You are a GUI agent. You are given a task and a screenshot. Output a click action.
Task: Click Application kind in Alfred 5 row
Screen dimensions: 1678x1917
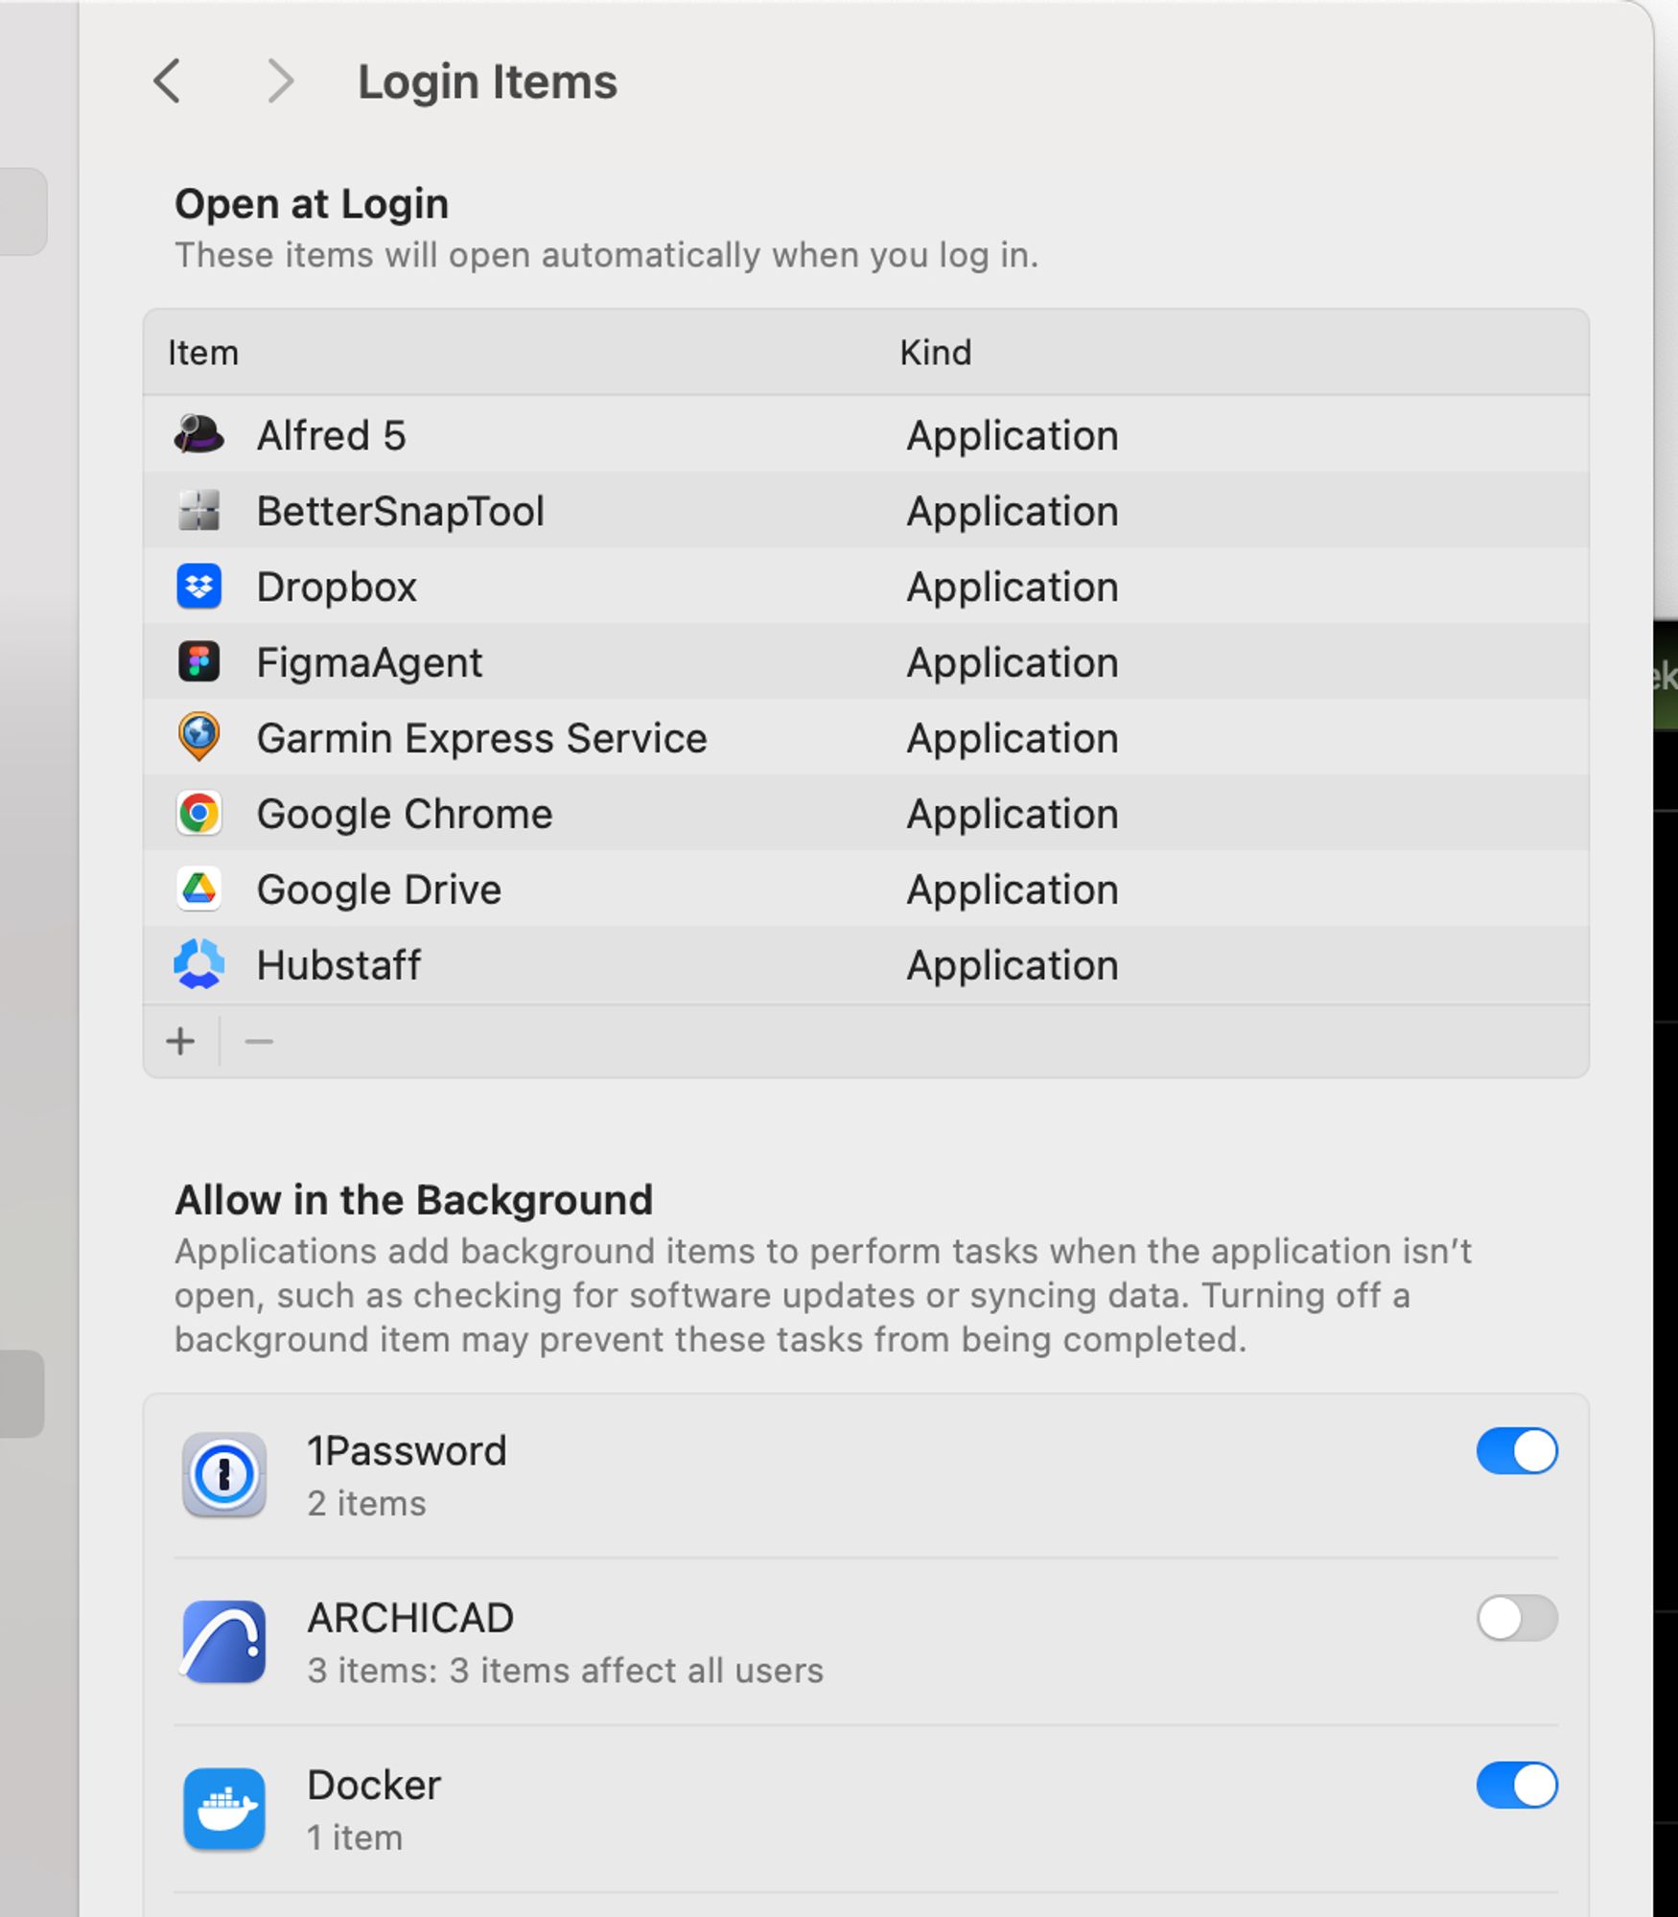pos(1013,436)
